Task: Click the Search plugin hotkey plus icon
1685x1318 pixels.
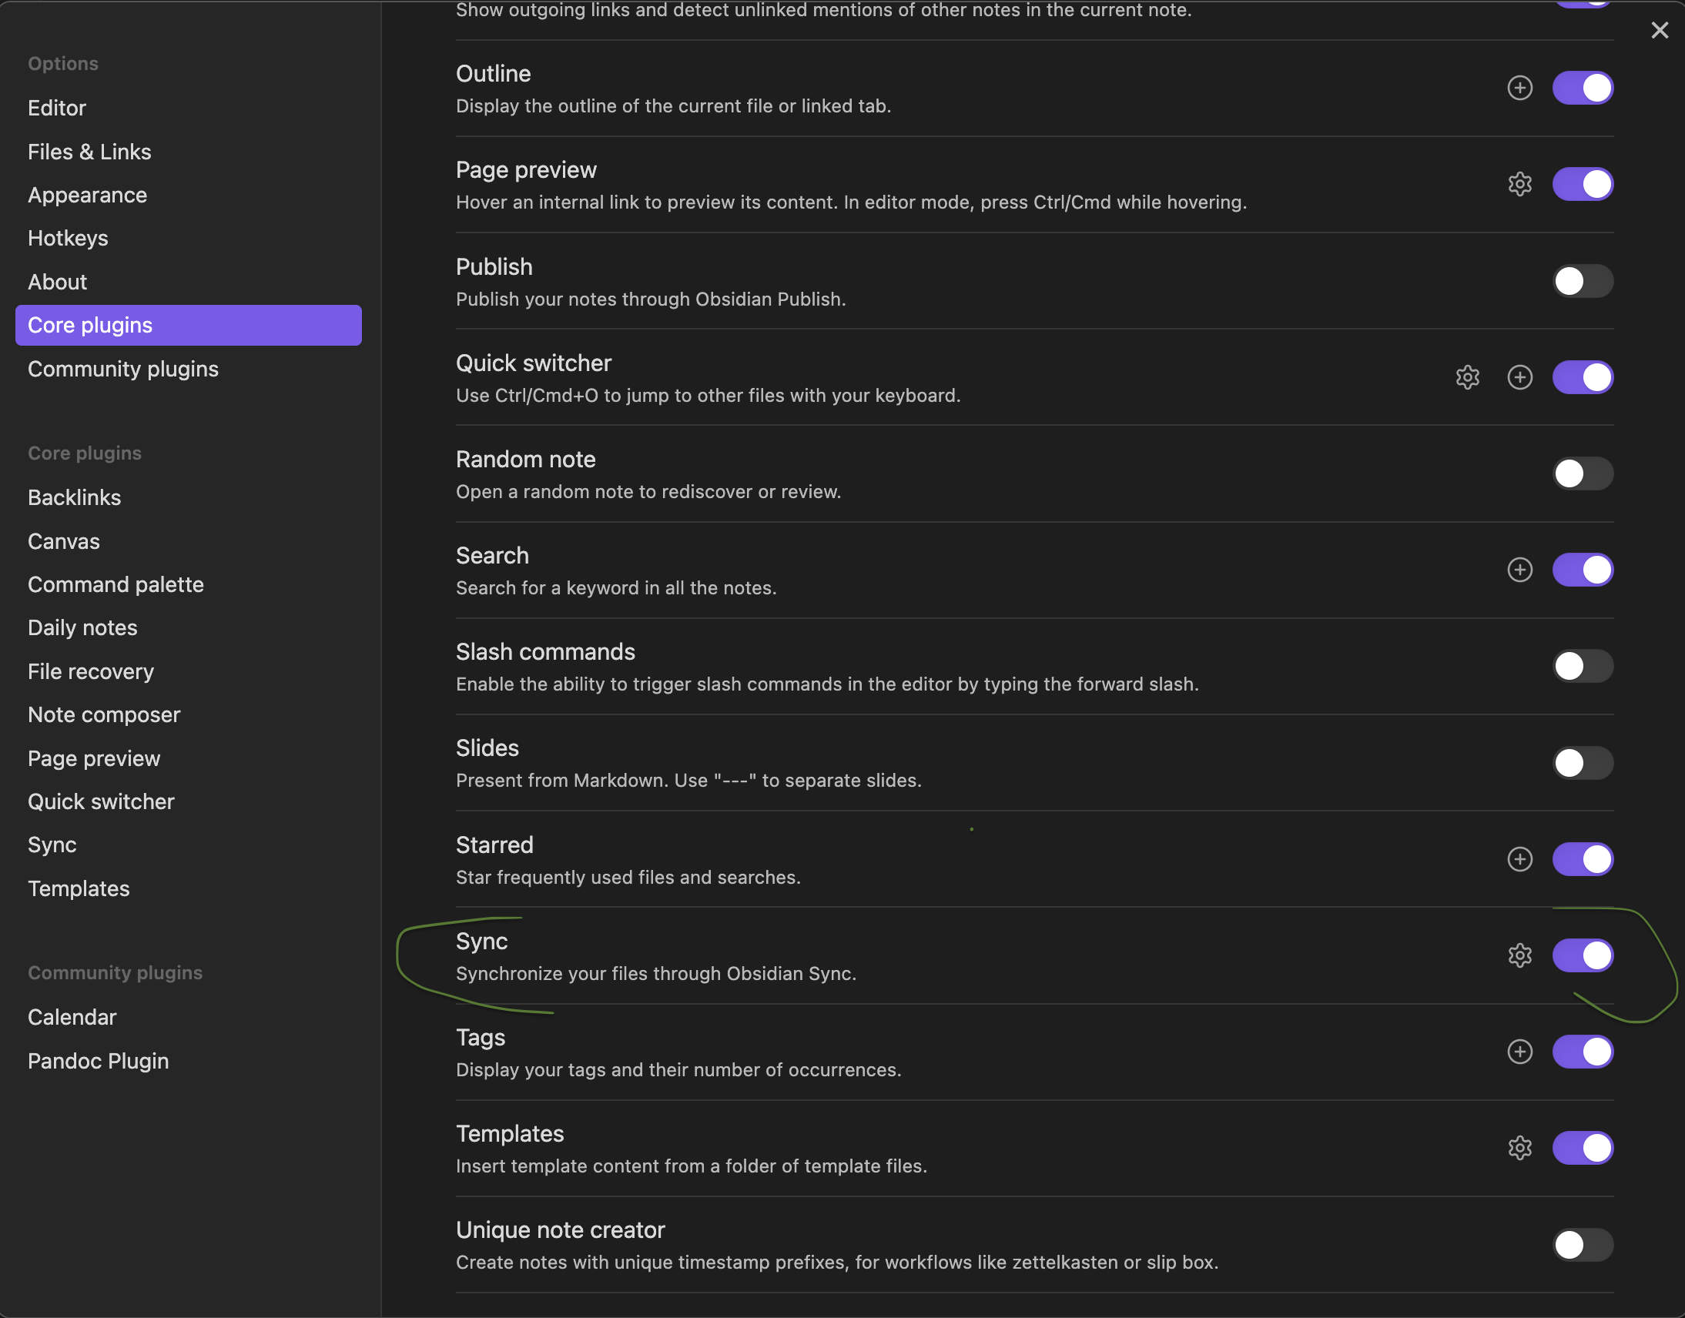Action: pyautogui.click(x=1519, y=570)
